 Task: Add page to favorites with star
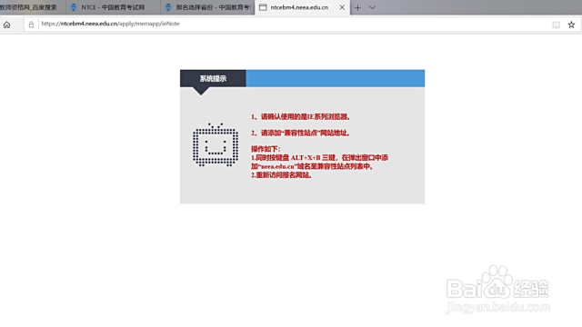point(571,25)
